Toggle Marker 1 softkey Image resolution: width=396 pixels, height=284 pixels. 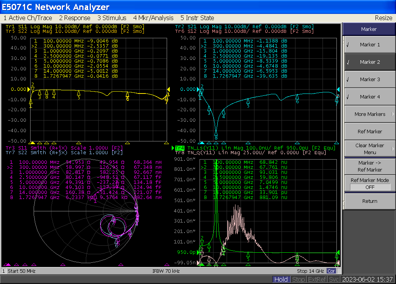point(370,45)
